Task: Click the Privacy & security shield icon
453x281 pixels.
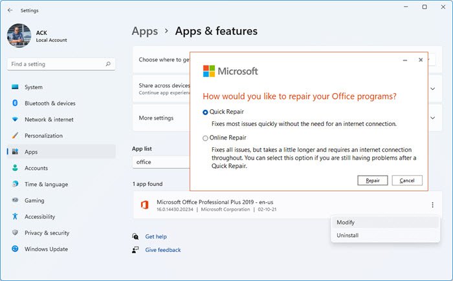Action: (14, 233)
